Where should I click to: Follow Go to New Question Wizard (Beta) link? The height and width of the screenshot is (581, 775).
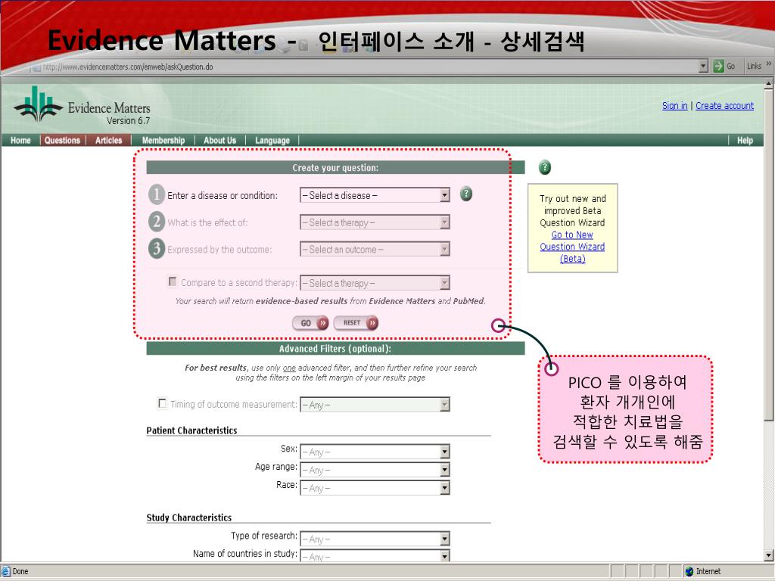coord(572,247)
